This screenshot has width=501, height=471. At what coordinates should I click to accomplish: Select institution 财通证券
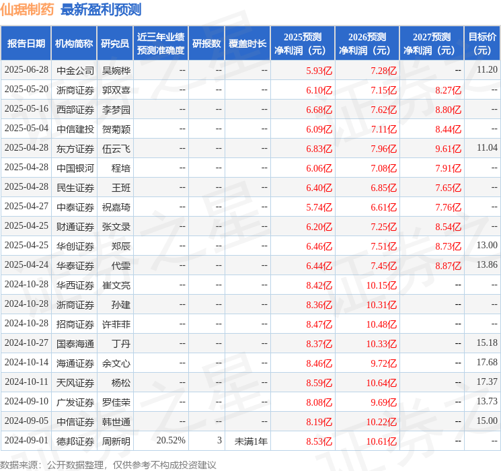click(75, 227)
